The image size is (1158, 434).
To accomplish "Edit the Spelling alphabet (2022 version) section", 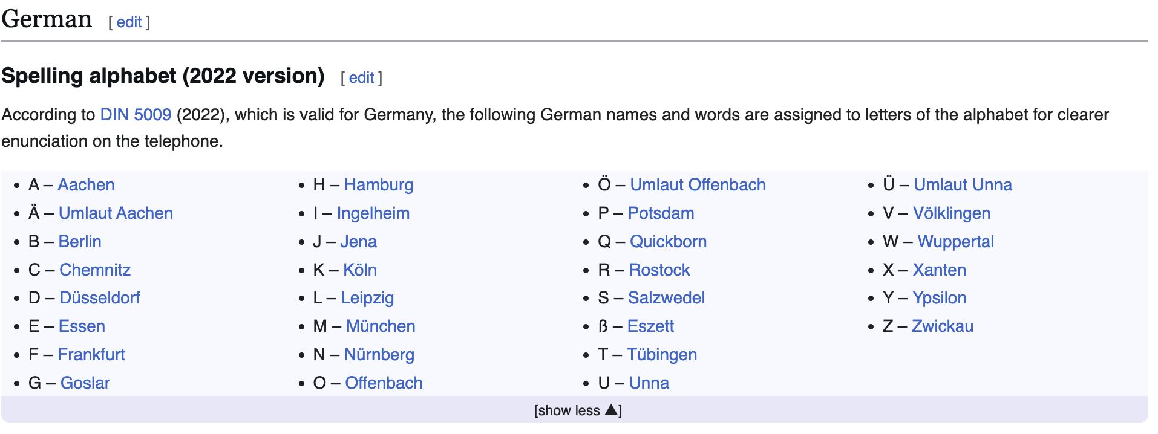I will click(x=361, y=78).
